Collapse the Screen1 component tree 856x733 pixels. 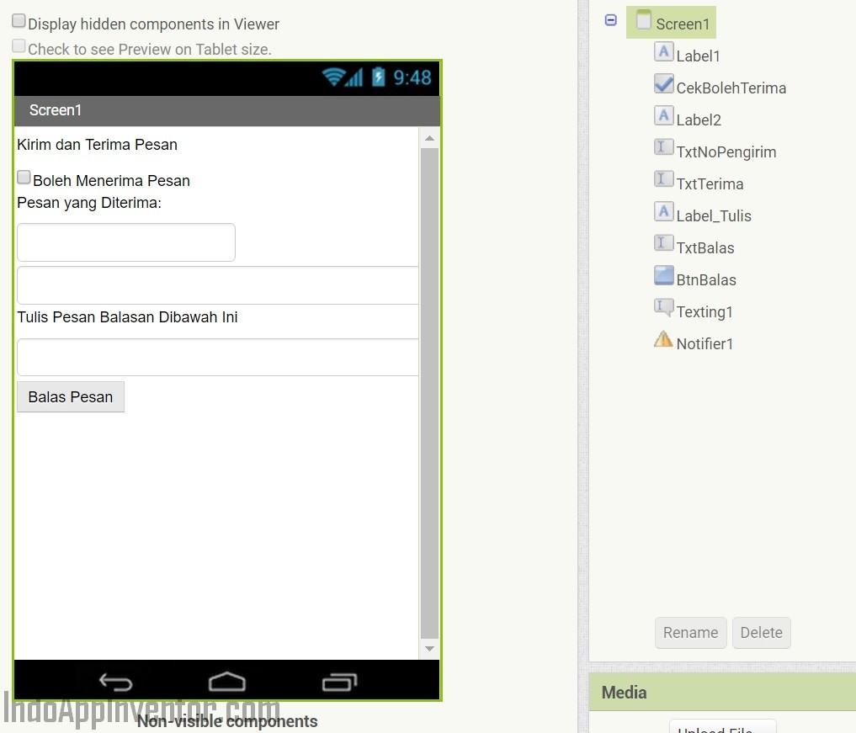pyautogui.click(x=611, y=20)
